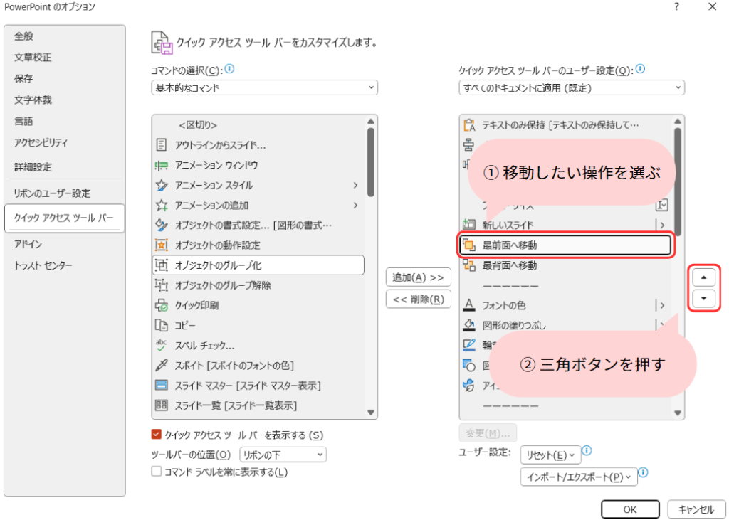This screenshot has width=729, height=520.
Task: Open the リセット dropdown button
Action: [551, 455]
